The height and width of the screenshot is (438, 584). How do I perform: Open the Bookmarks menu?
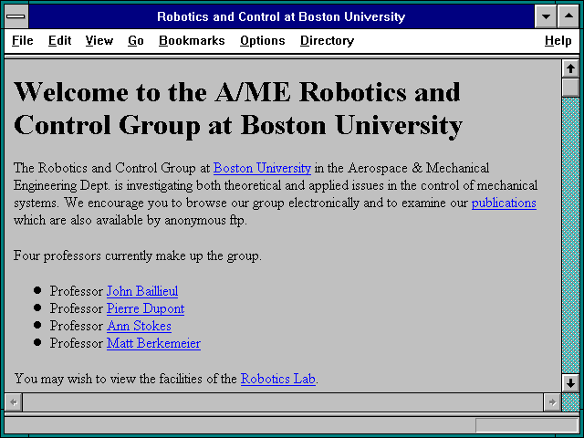[192, 40]
